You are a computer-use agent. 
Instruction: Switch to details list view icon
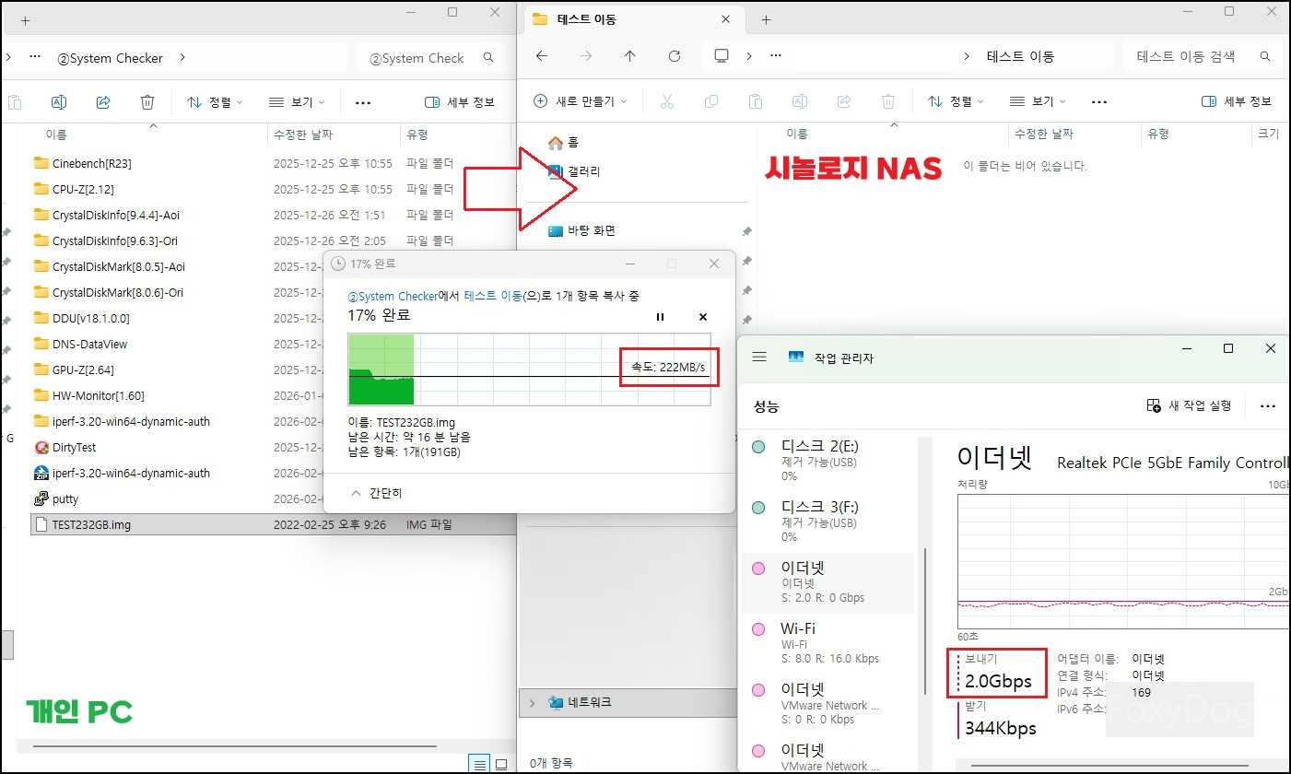479,764
